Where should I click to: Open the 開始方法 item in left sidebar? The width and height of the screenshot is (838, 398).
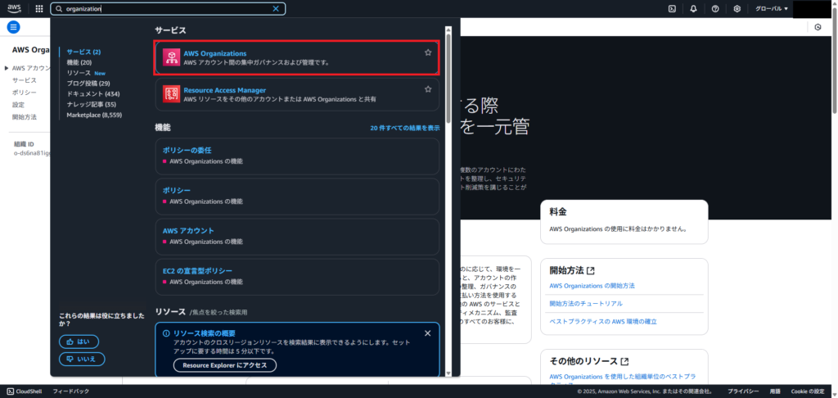(x=25, y=117)
